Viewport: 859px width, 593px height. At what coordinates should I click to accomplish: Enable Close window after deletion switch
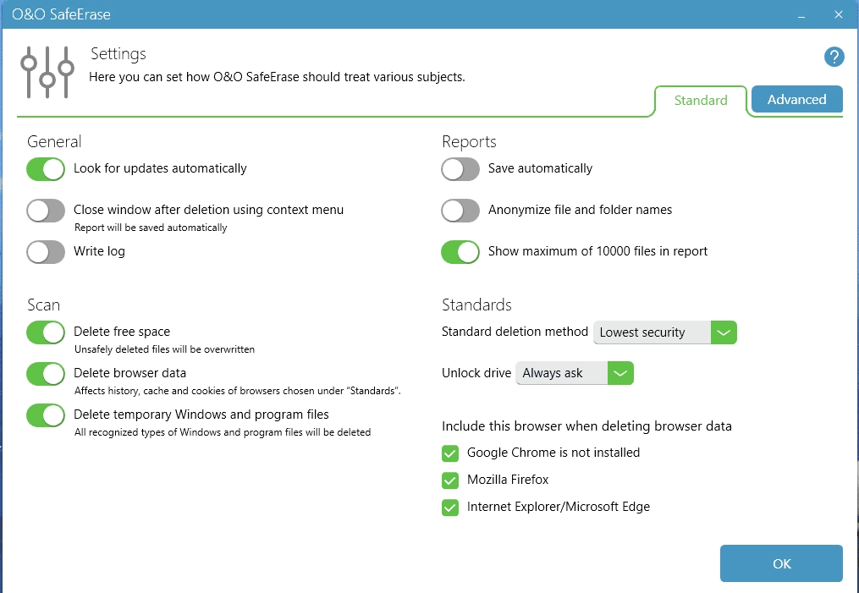point(46,211)
